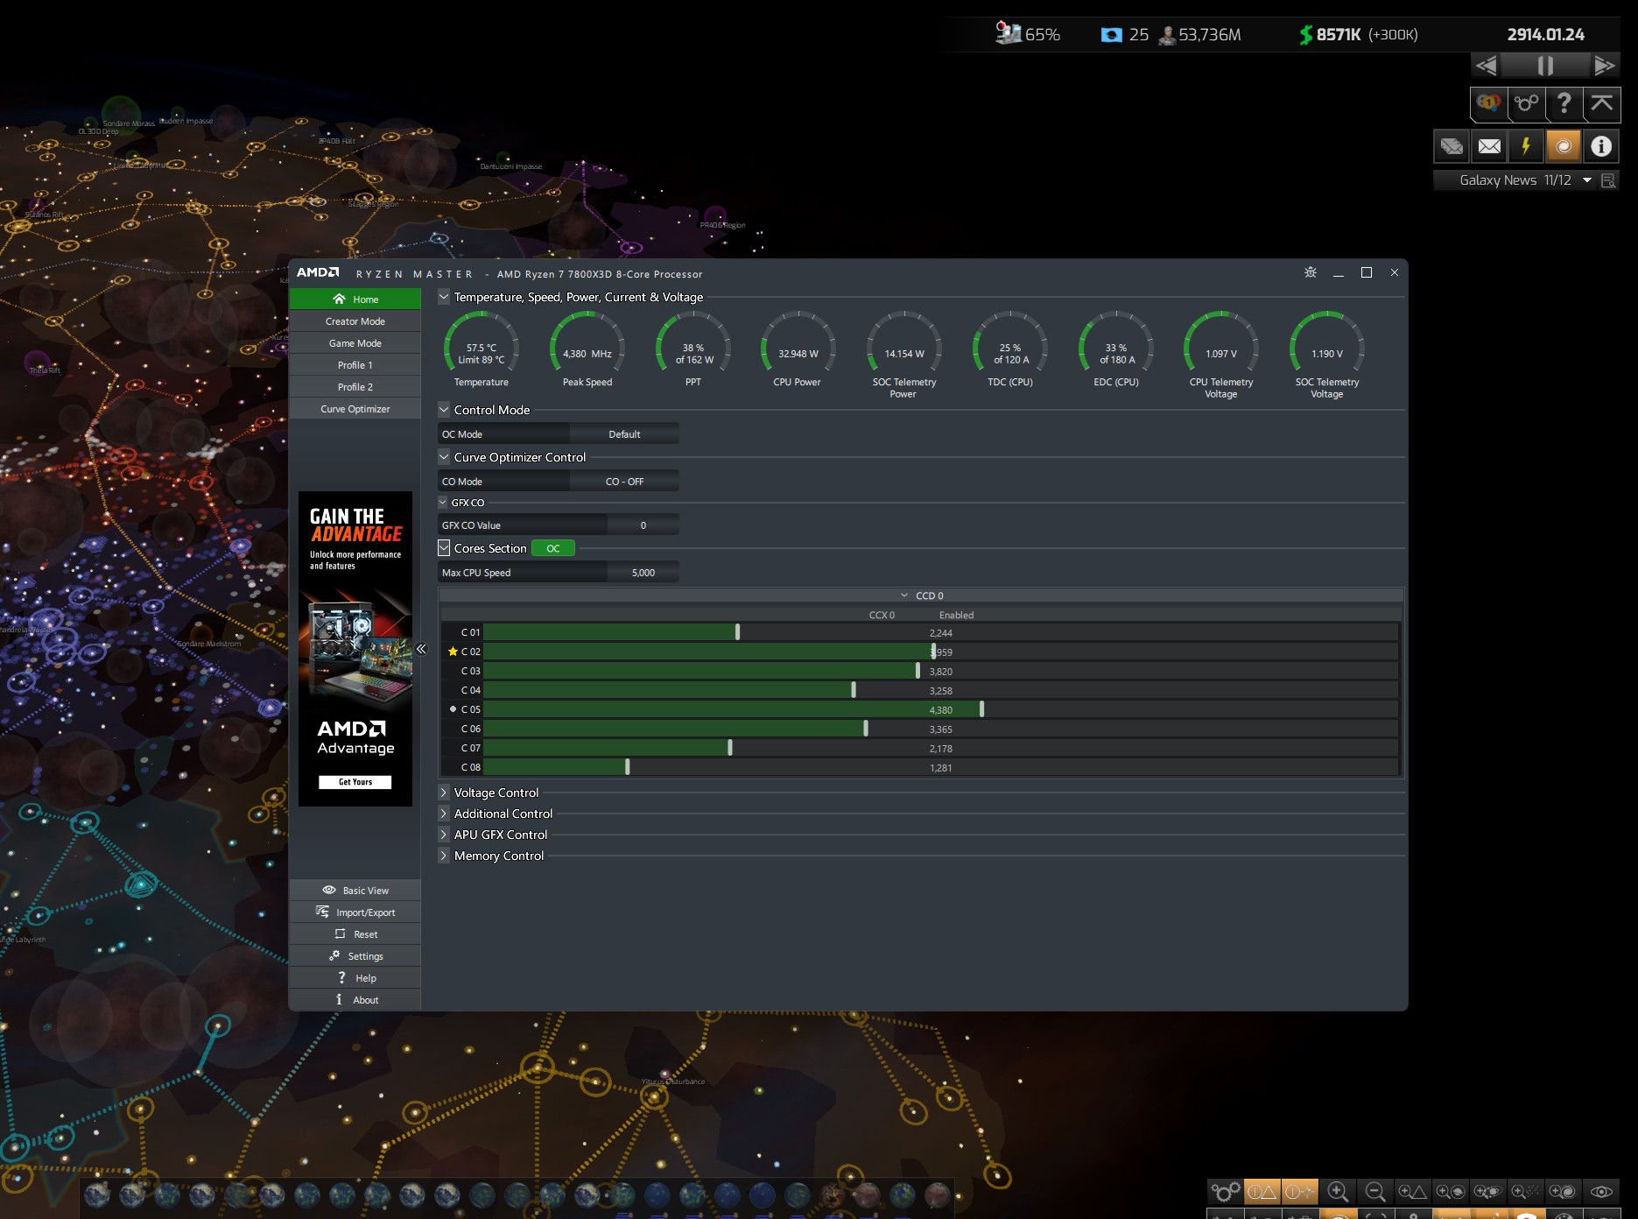
Task: Open the white envelope messages icon
Action: point(1489,146)
